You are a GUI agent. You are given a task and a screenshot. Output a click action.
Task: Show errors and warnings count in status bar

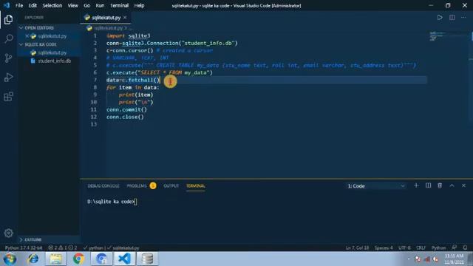[63, 248]
